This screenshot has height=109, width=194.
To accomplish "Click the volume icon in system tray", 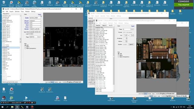I will tap(179, 107).
